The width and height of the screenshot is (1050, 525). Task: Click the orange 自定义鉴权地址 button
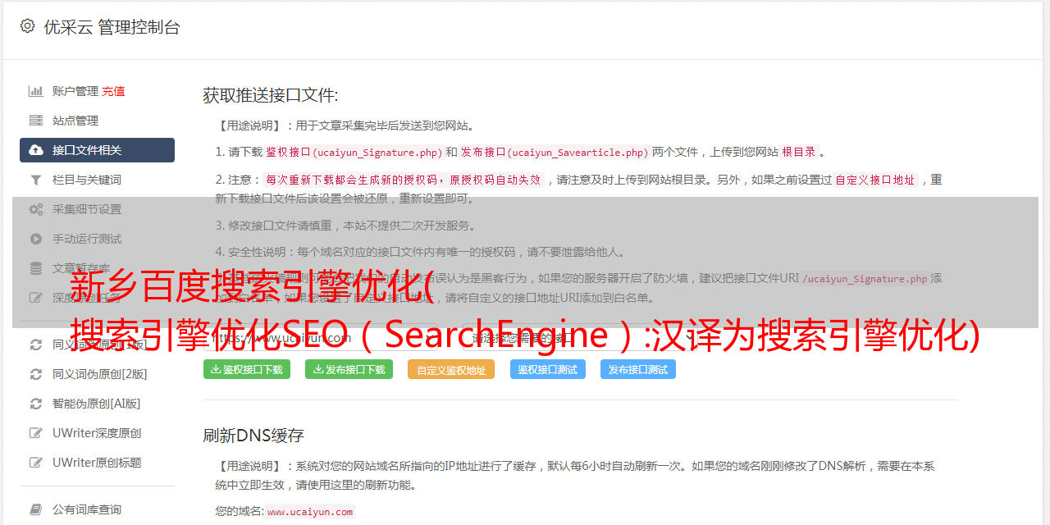pos(451,369)
